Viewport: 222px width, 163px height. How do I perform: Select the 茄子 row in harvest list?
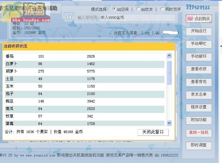[x=85, y=94]
